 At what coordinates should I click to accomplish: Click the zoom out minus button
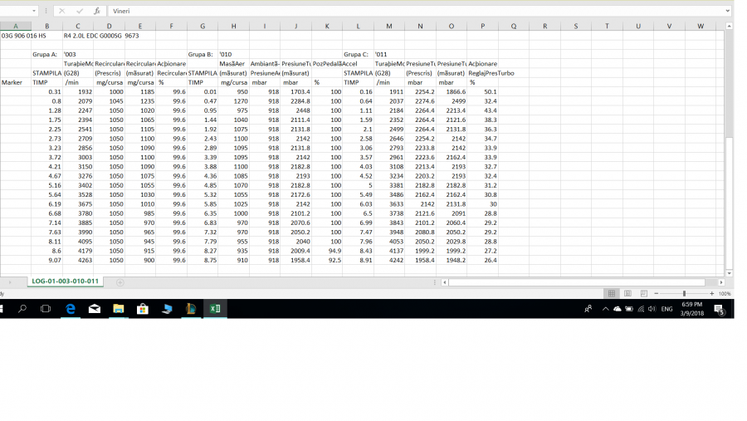click(x=657, y=293)
